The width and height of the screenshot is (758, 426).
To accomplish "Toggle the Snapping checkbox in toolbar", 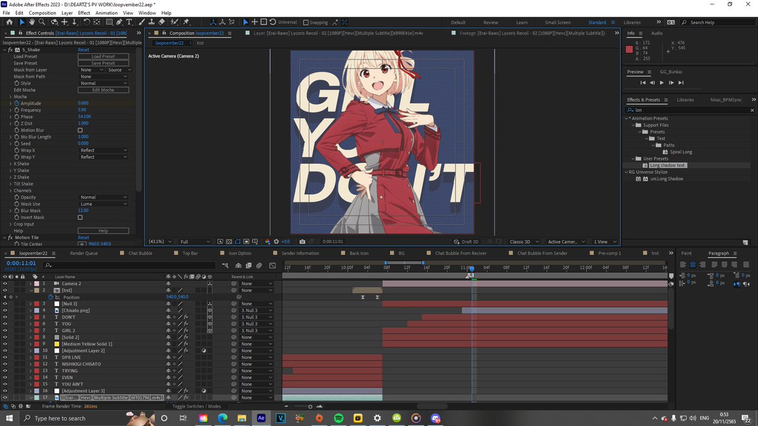I will [306, 22].
